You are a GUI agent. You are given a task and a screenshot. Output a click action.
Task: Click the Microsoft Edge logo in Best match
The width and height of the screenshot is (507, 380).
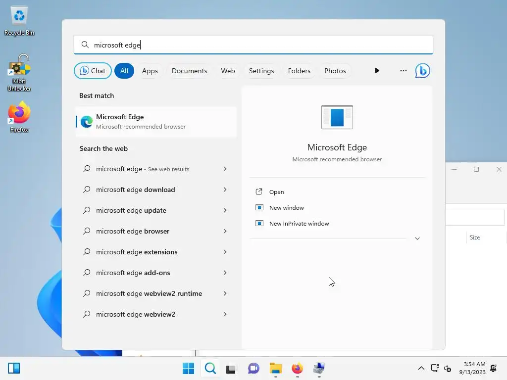pos(86,122)
